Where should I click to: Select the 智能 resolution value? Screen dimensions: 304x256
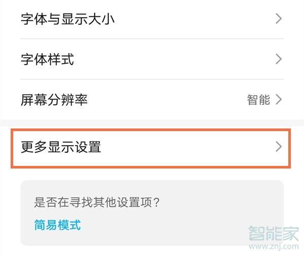258,100
